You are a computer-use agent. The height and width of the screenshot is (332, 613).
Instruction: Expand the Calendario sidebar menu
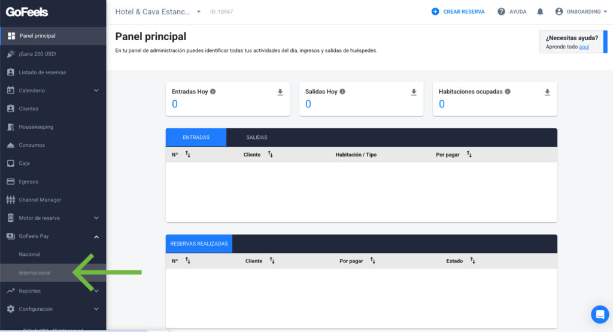point(96,90)
